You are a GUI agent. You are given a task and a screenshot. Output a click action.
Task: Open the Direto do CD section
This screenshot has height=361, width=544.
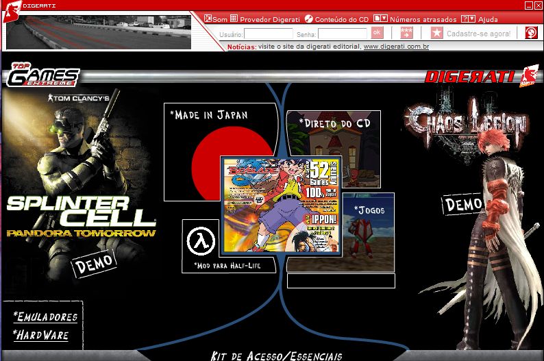coord(335,123)
